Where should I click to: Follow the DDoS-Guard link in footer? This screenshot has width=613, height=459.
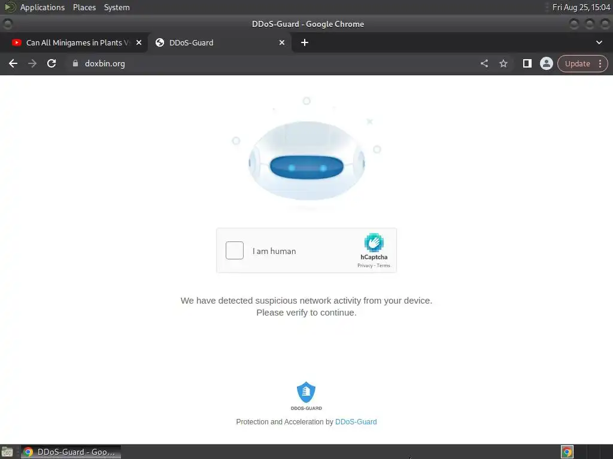tap(356, 422)
